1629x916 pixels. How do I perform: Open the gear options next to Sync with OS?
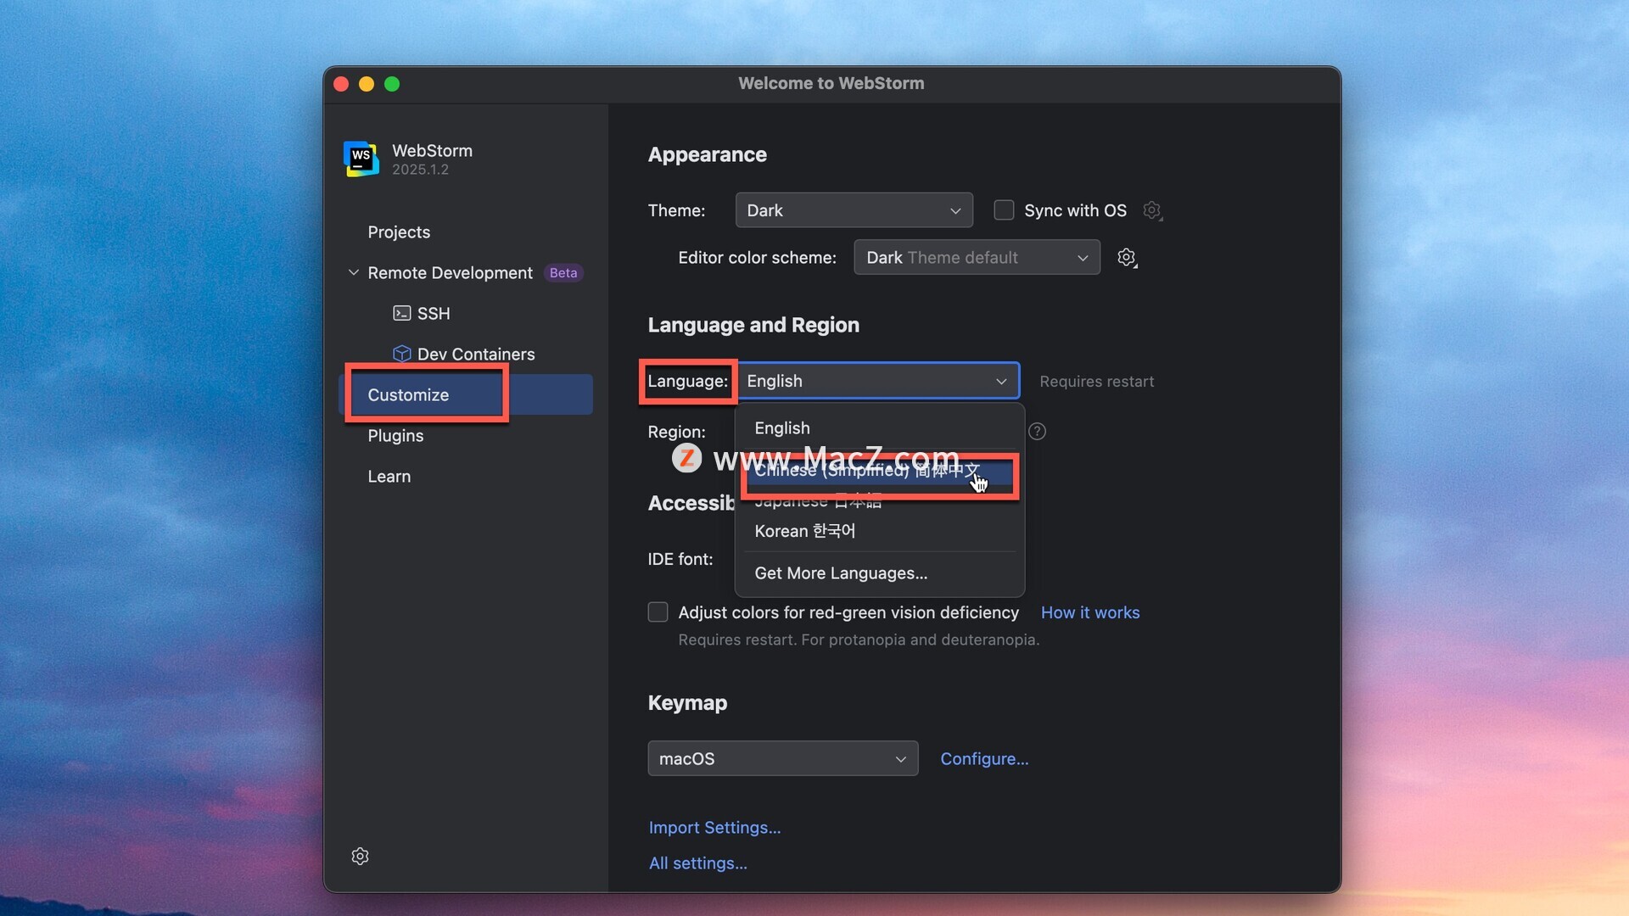click(1152, 210)
